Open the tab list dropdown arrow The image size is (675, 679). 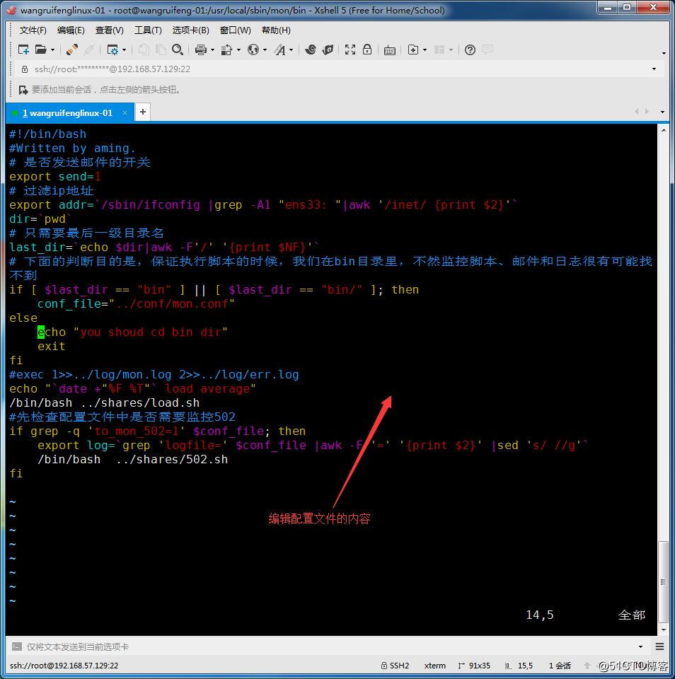coord(662,112)
